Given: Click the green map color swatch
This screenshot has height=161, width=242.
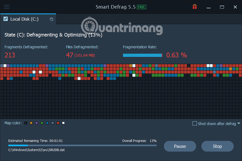Looking at the screenshot, I should [x=42, y=123].
